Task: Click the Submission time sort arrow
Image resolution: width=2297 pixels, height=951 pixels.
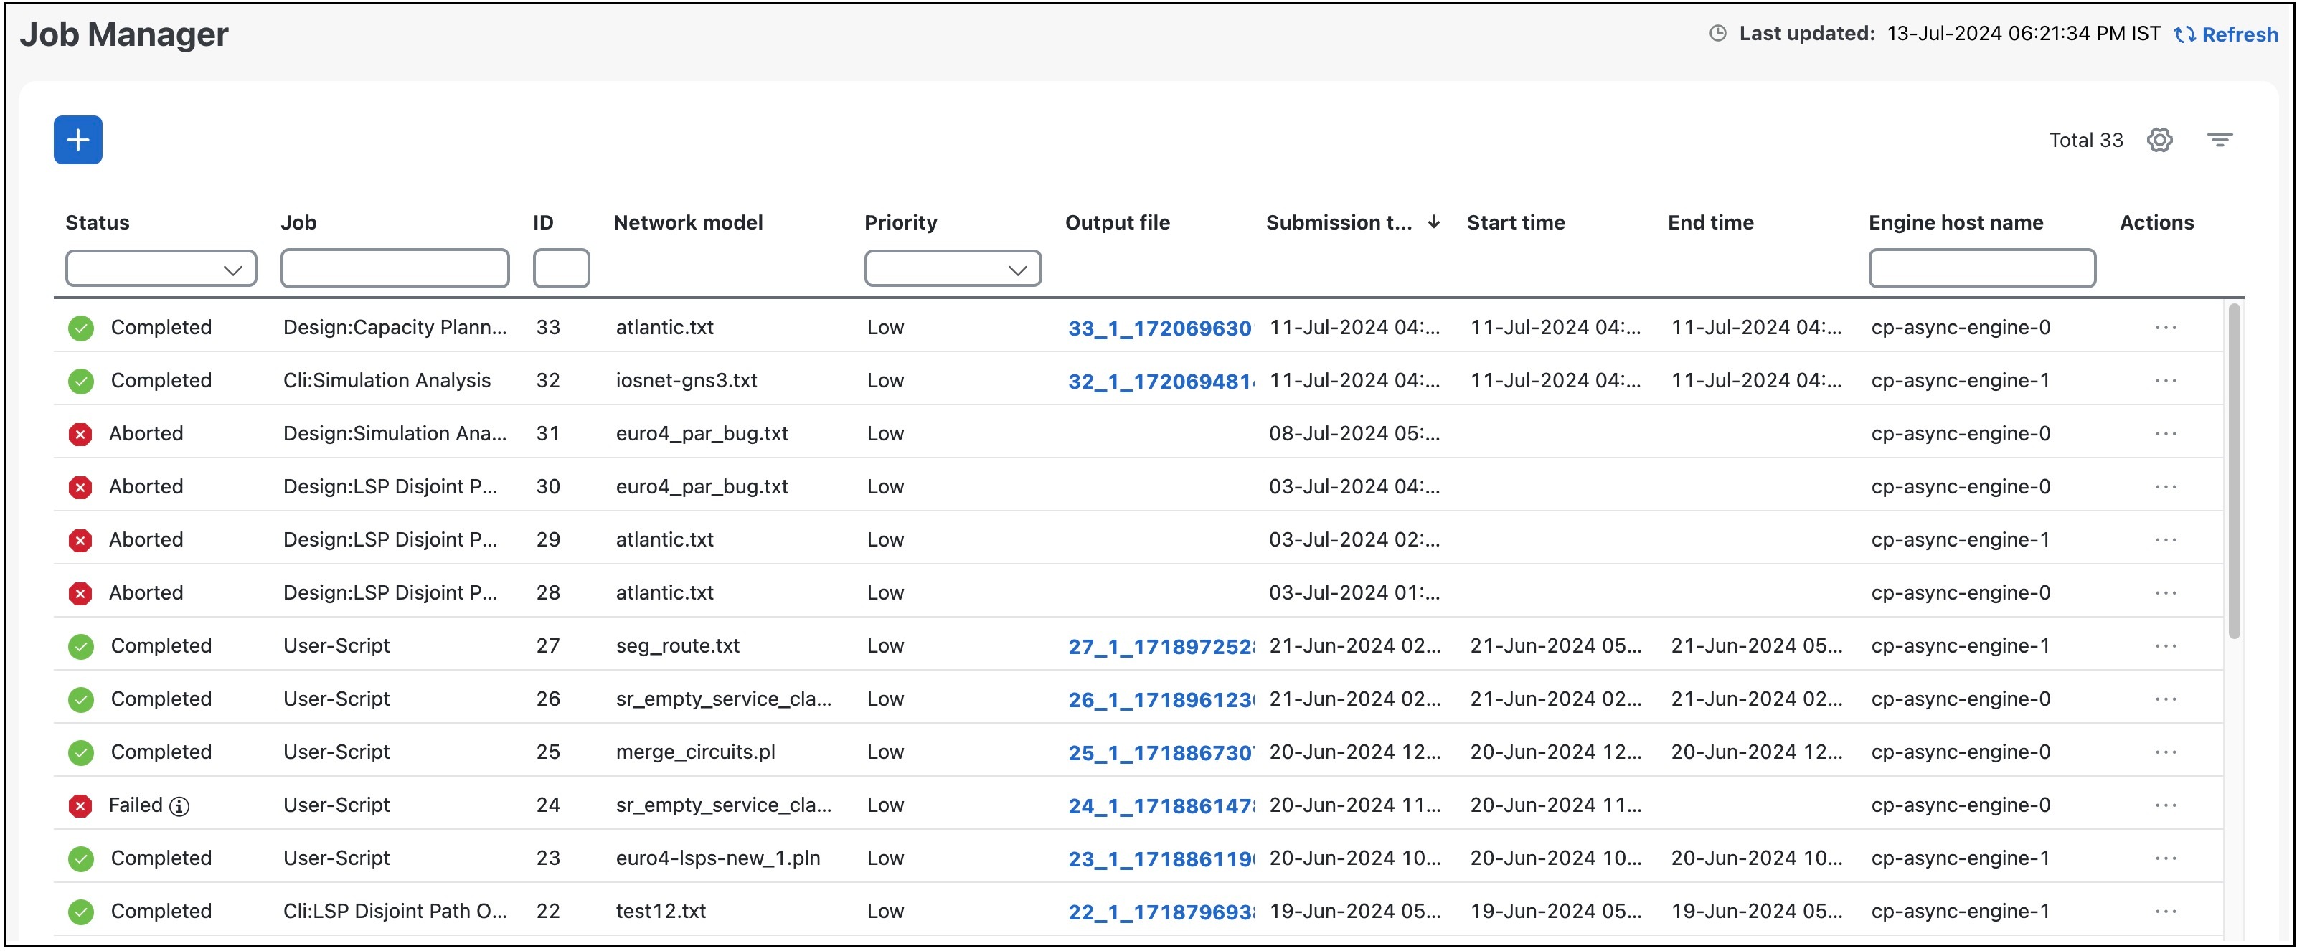Action: pos(1434,222)
